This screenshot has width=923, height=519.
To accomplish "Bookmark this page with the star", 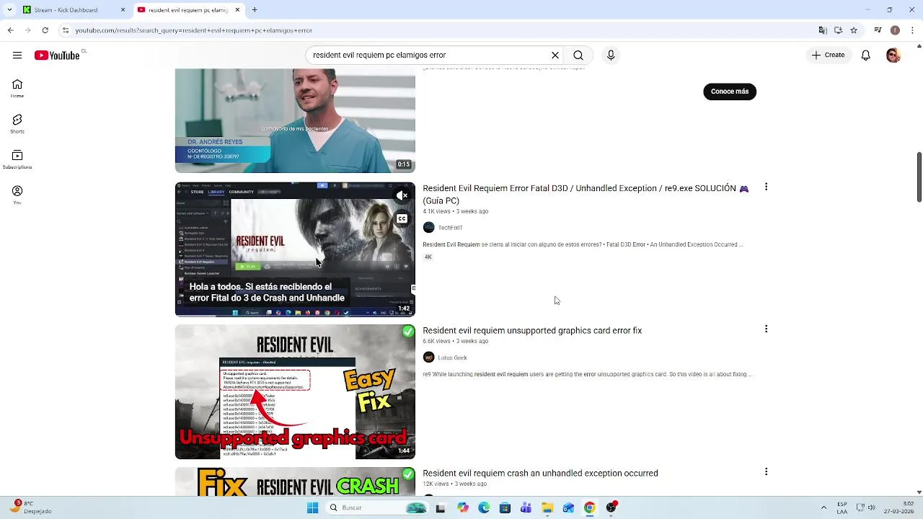I will (854, 30).
